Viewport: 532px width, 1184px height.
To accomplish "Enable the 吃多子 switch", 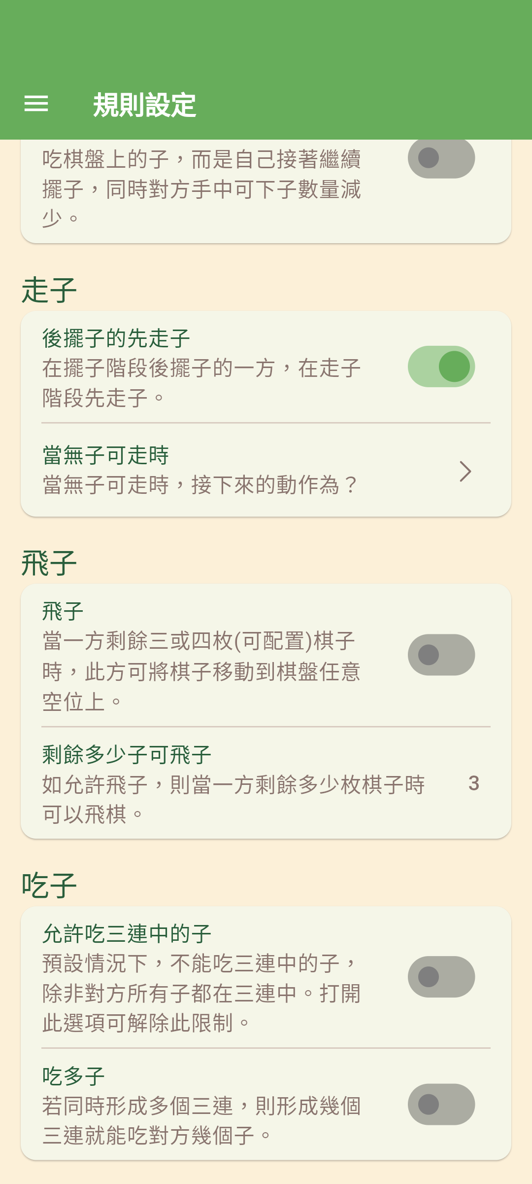I will [x=441, y=1104].
